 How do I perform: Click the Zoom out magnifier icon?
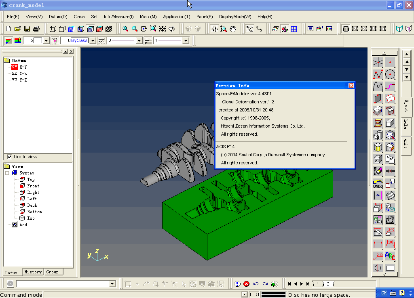coord(135,29)
